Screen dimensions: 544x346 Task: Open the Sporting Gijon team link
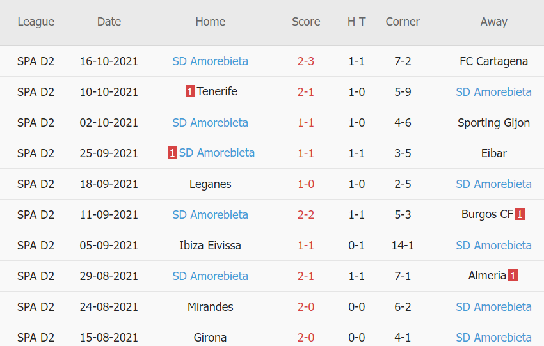(x=493, y=123)
